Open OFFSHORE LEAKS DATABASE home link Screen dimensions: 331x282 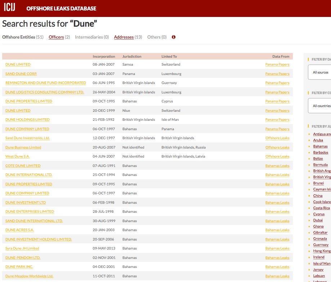coord(61,8)
